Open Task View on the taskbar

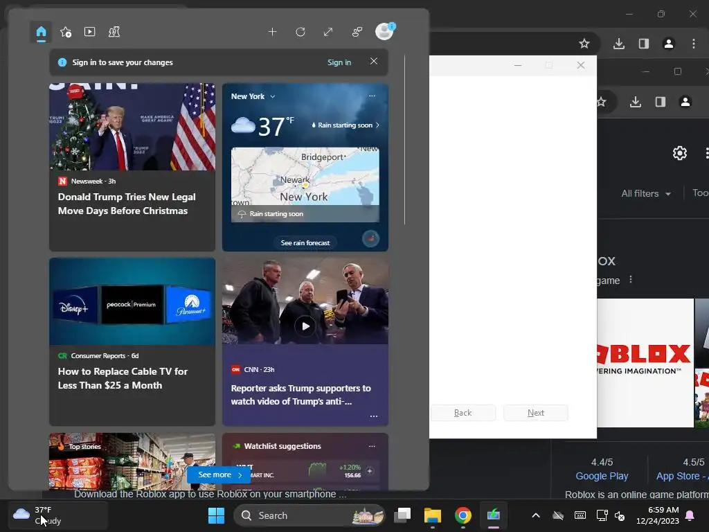point(402,515)
